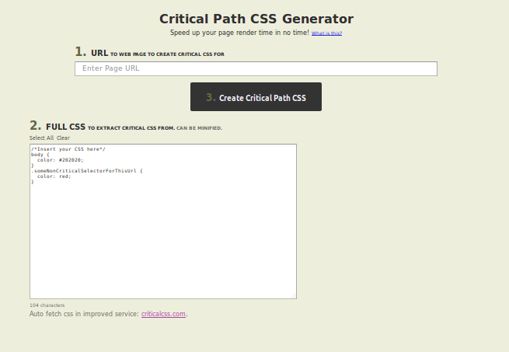Click the "Speed up your page render time" tagline
This screenshot has height=352, width=509.
pyautogui.click(x=239, y=33)
